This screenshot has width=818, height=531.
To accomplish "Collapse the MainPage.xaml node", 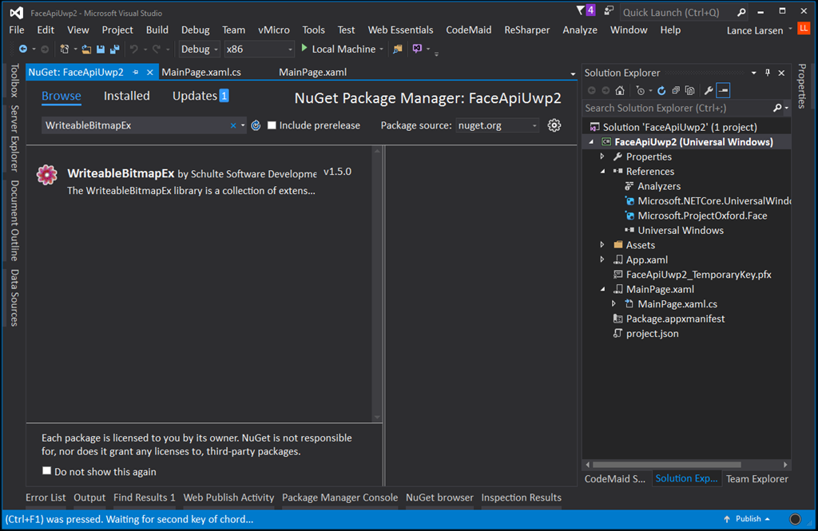I will coord(602,289).
